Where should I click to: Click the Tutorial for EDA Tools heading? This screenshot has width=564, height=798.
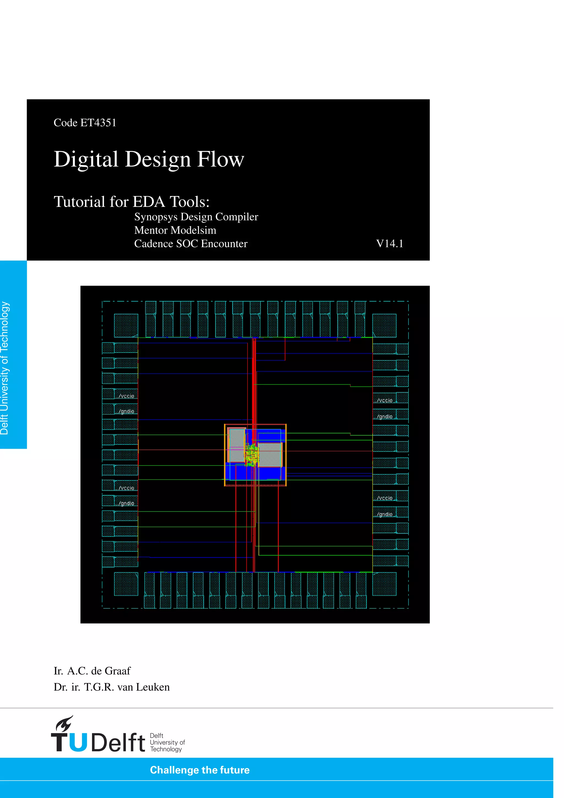[x=132, y=202]
